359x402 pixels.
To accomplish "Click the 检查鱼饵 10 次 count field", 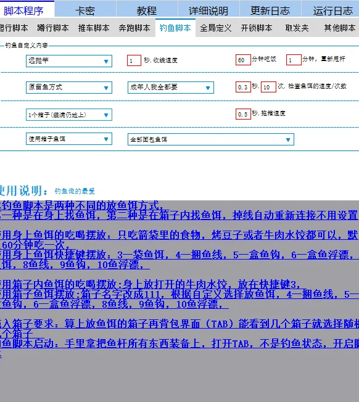I will (x=268, y=87).
